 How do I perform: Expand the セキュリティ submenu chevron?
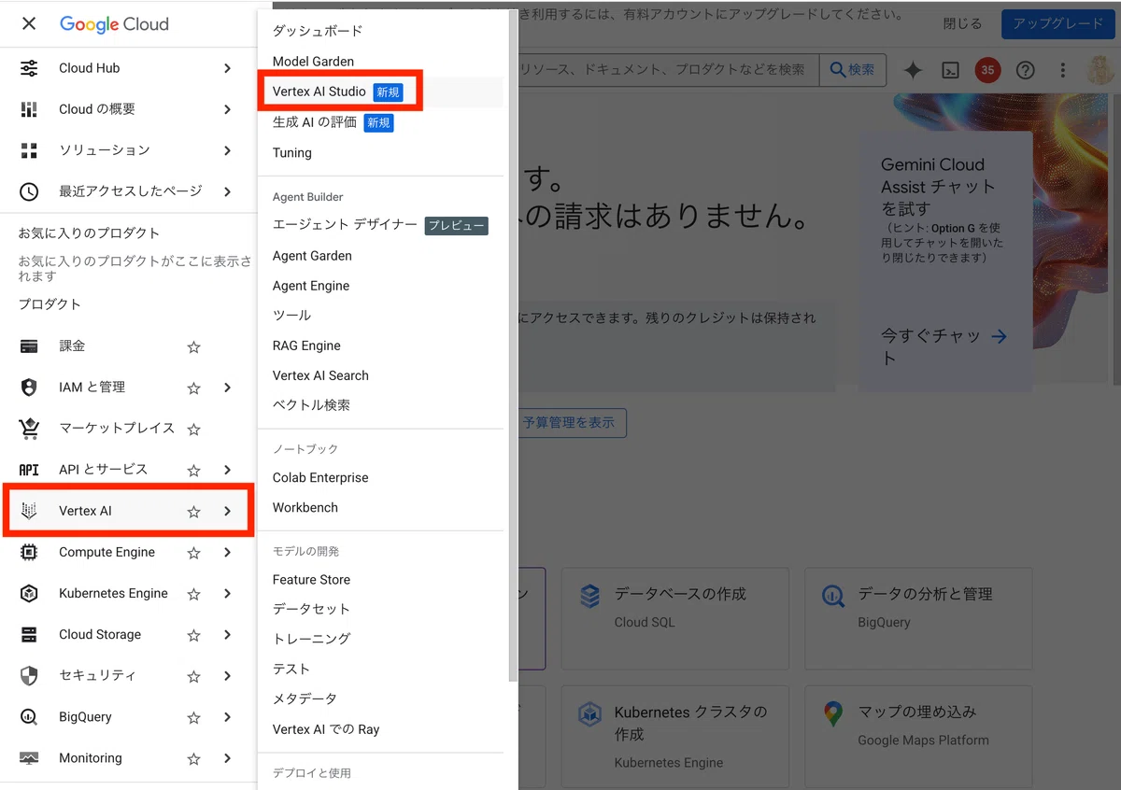[x=227, y=675]
